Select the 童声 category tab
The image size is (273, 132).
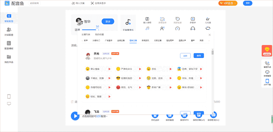[193, 41]
